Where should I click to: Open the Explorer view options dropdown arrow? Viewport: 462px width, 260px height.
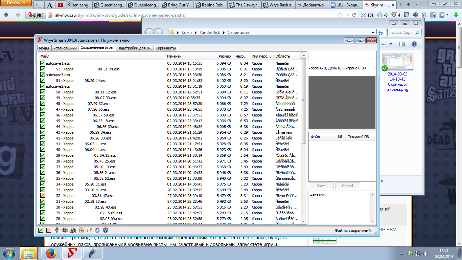(x=391, y=44)
